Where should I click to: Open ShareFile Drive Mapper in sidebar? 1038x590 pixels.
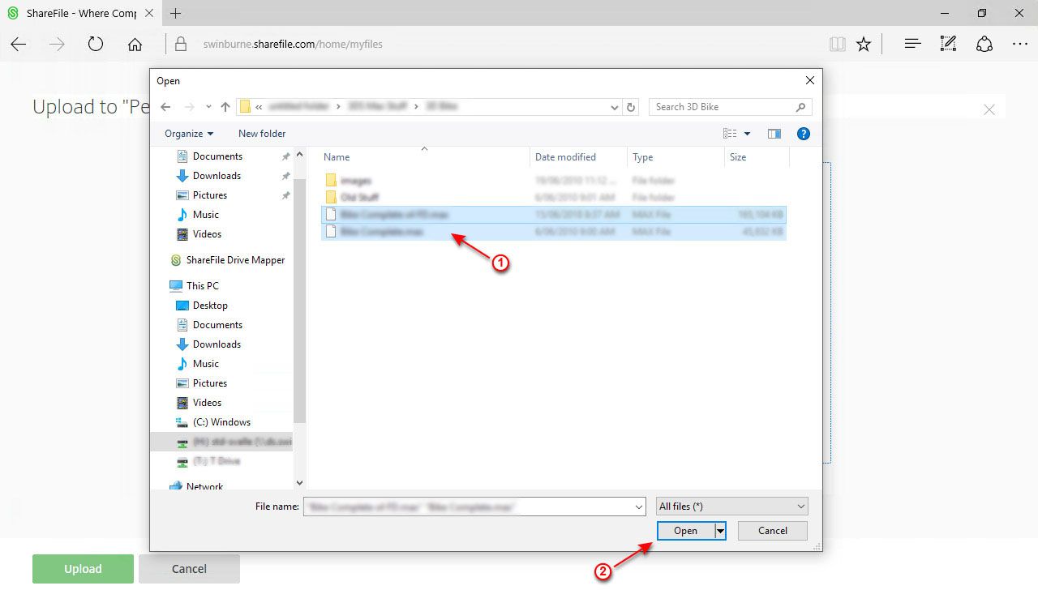tap(235, 260)
